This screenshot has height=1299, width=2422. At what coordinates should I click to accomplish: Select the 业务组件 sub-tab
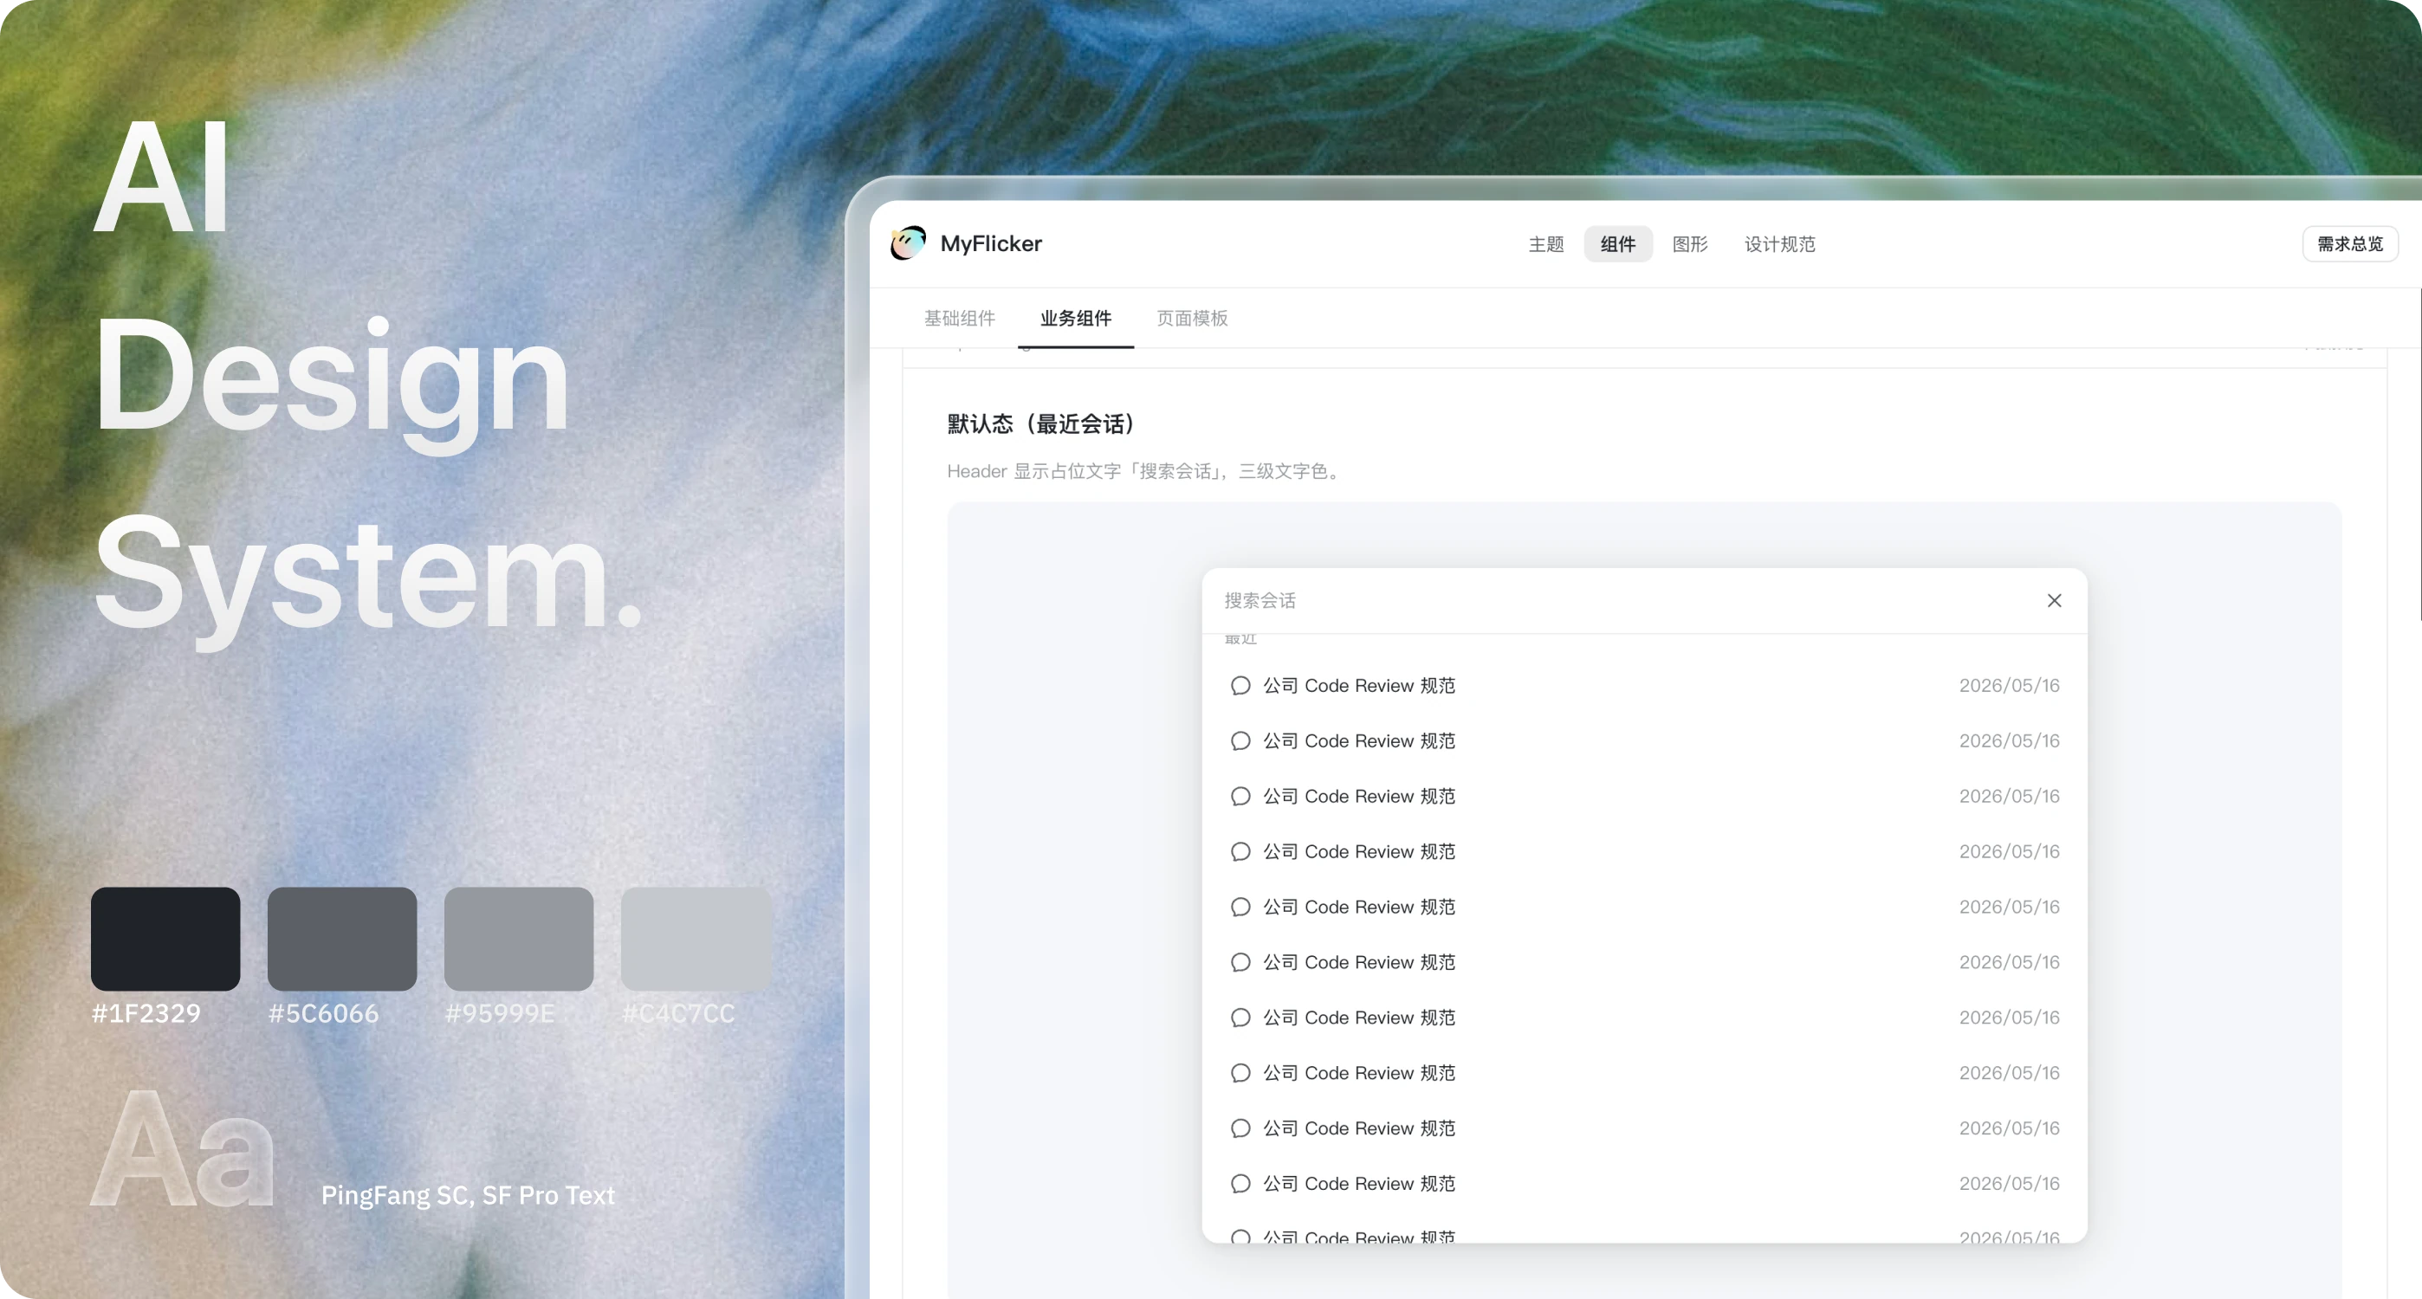point(1076,319)
